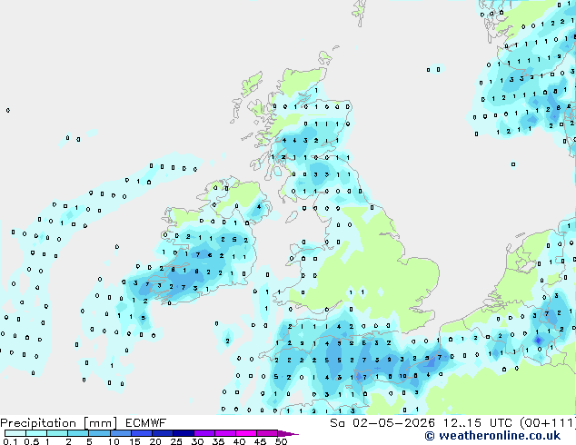Screen dimensions: 576x445
Task: Click the '12..15 UTC' time range text
Action: pos(478,423)
